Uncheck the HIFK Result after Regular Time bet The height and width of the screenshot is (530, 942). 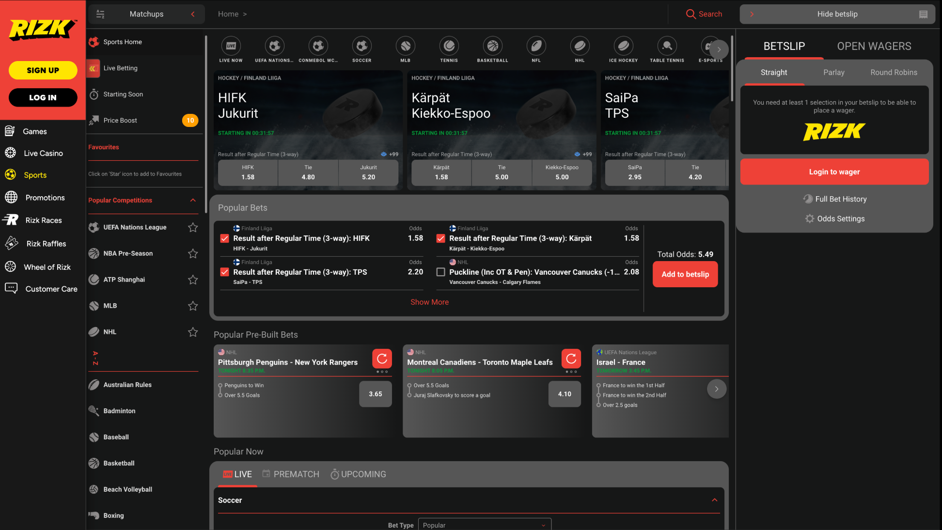224,238
